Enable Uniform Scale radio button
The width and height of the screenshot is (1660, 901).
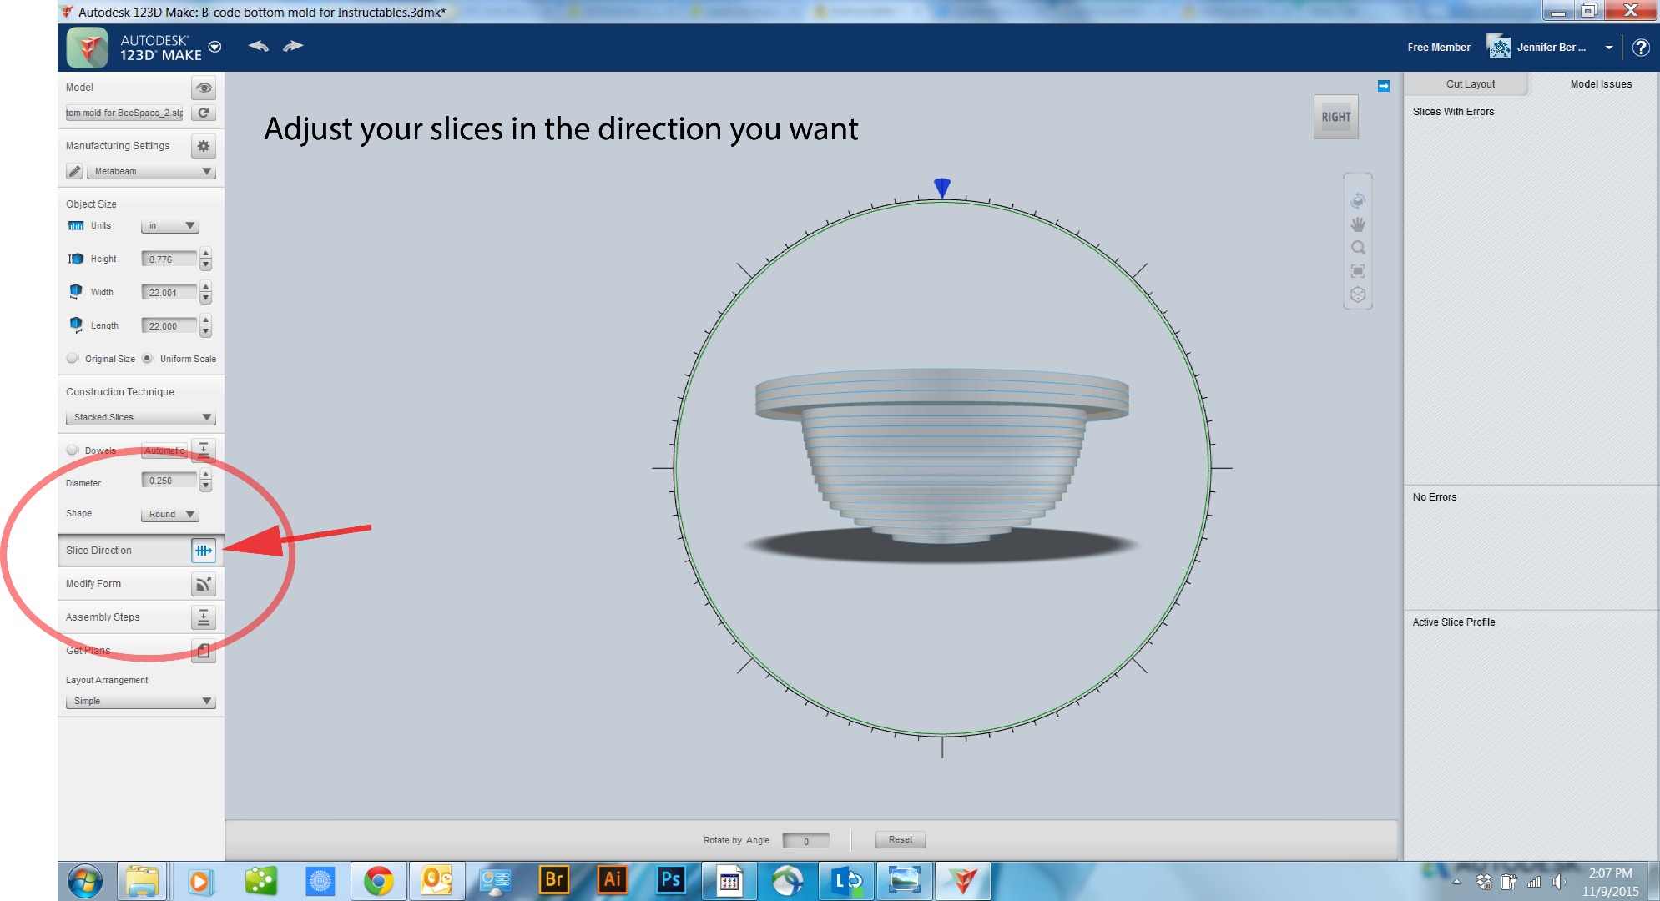click(x=148, y=359)
